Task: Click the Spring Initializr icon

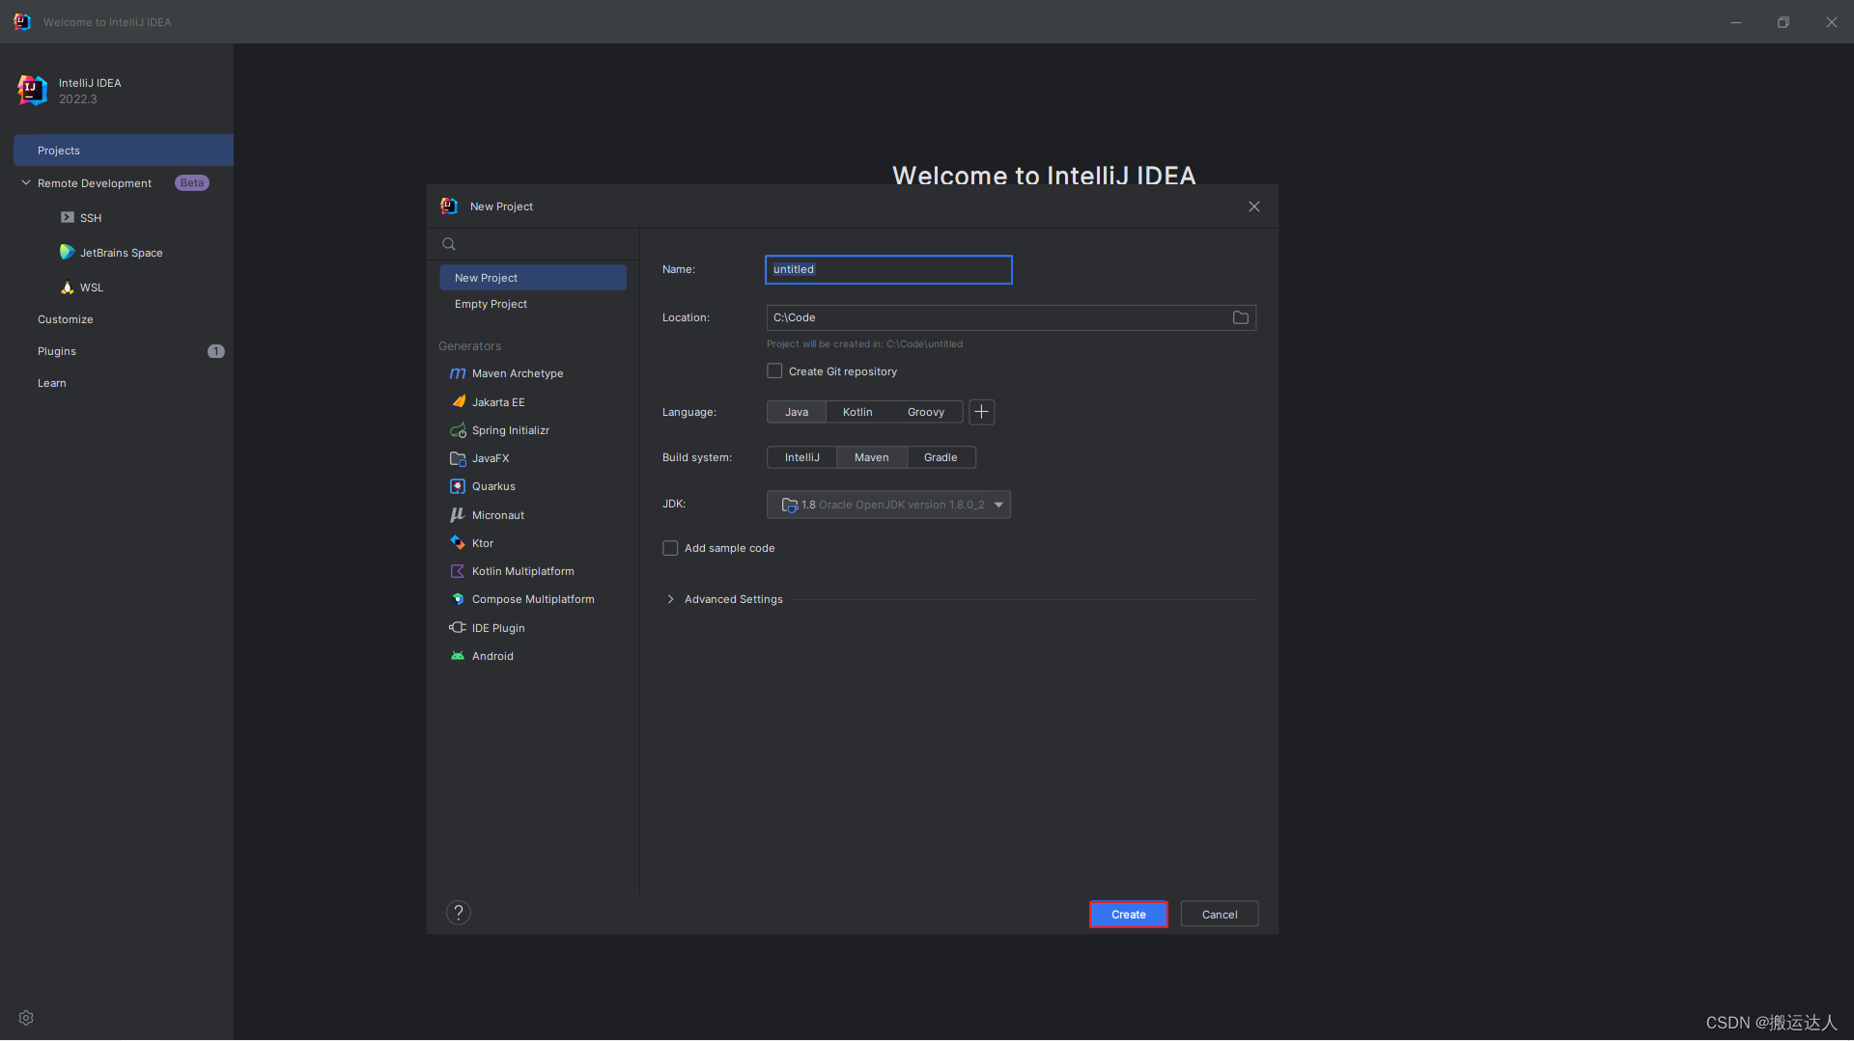Action: pyautogui.click(x=458, y=430)
